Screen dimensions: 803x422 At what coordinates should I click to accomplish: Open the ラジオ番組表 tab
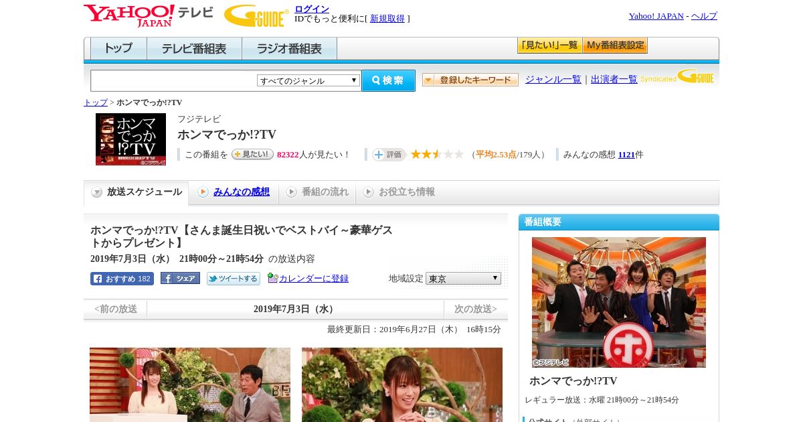click(289, 49)
